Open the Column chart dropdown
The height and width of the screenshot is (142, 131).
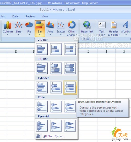(8, 28)
